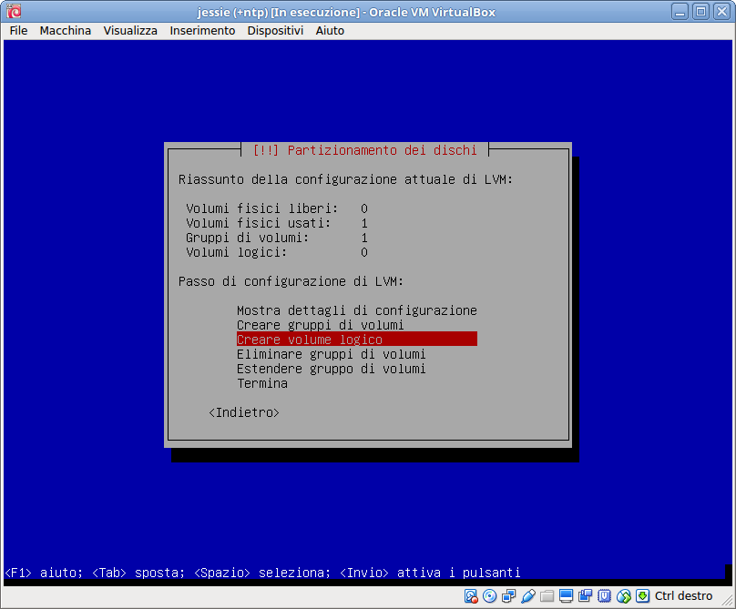Image resolution: width=736 pixels, height=609 pixels.
Task: Click the 'Riassunto della configurazione attuale' heading
Action: (345, 179)
